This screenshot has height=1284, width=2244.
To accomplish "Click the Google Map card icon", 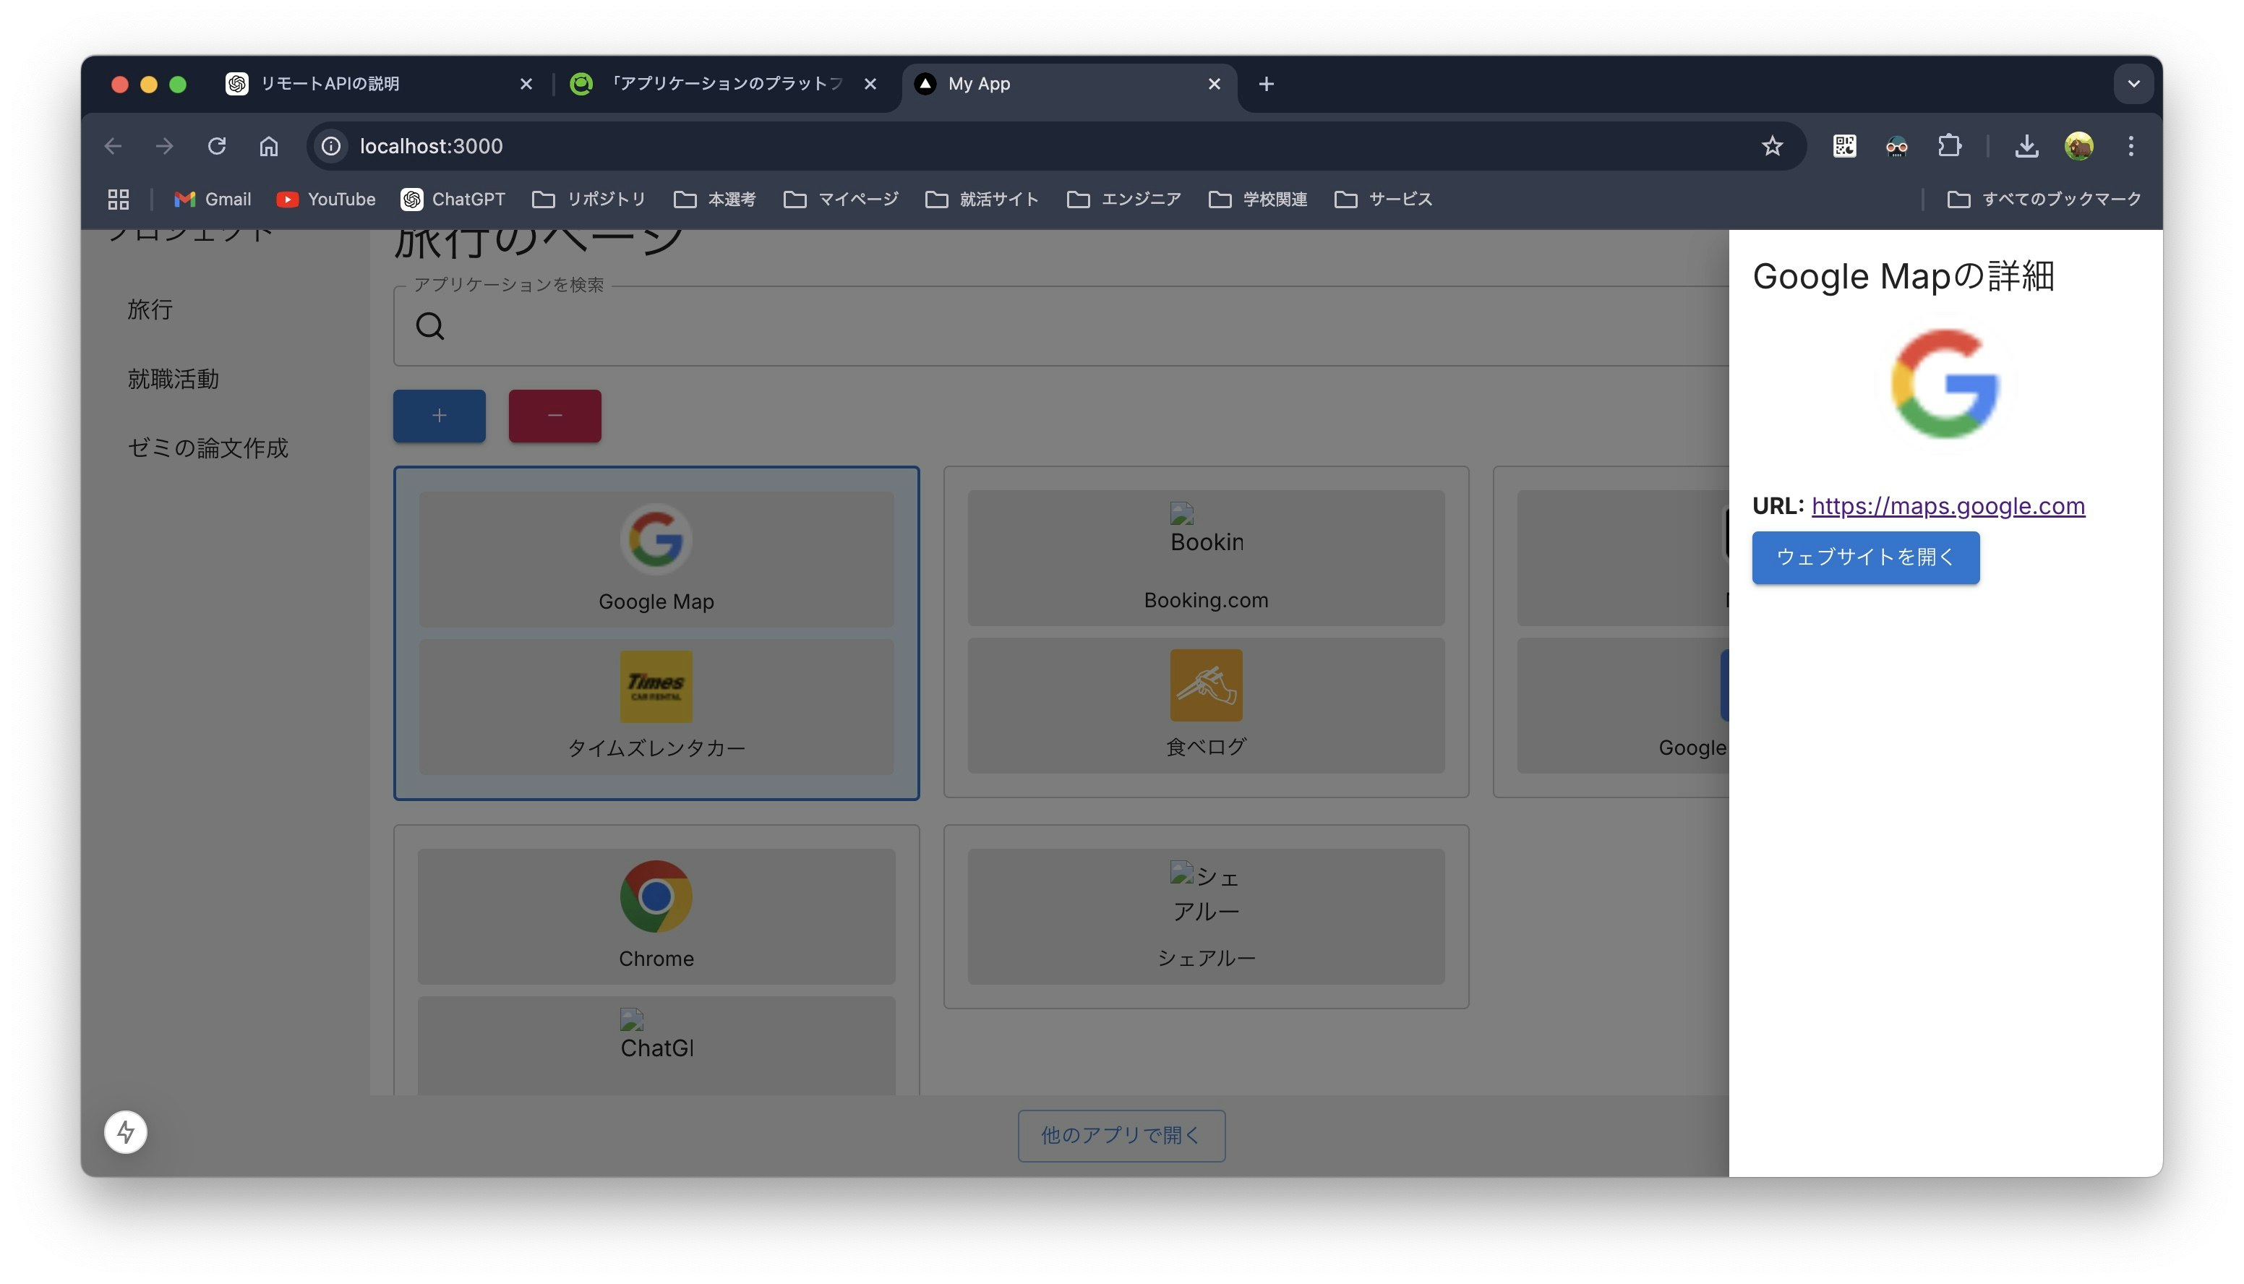I will (655, 539).
